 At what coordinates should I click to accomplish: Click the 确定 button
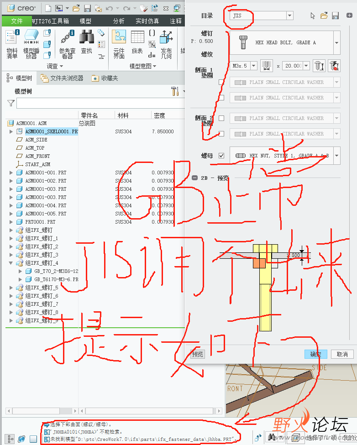[315, 354]
